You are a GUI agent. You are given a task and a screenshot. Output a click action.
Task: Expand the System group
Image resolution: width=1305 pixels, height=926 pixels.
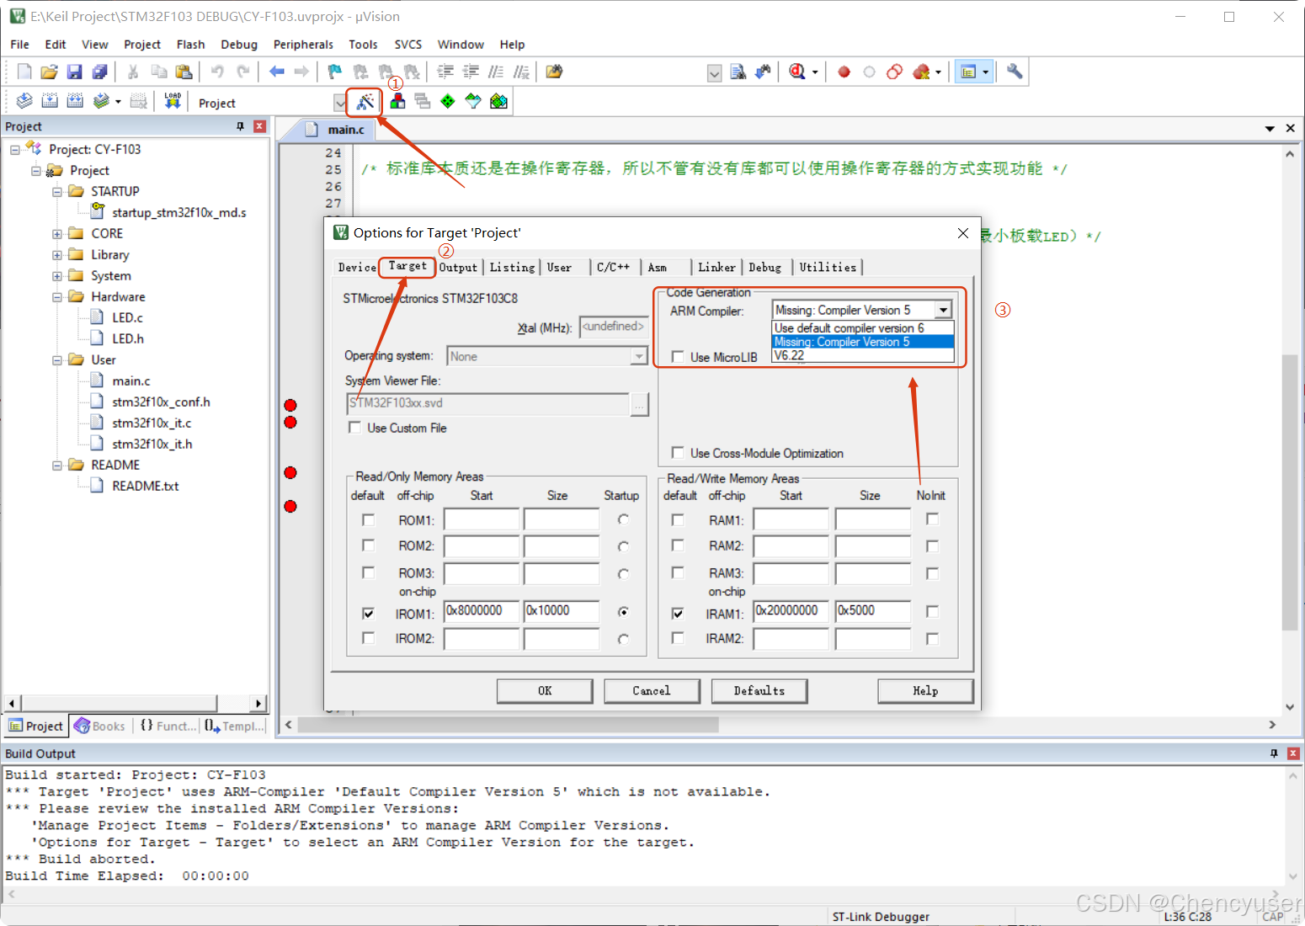click(x=56, y=276)
